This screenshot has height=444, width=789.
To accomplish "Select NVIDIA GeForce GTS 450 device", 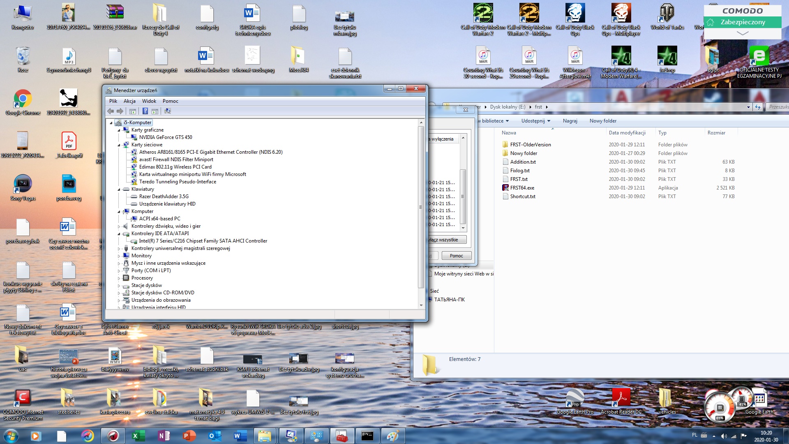I will tap(165, 137).
